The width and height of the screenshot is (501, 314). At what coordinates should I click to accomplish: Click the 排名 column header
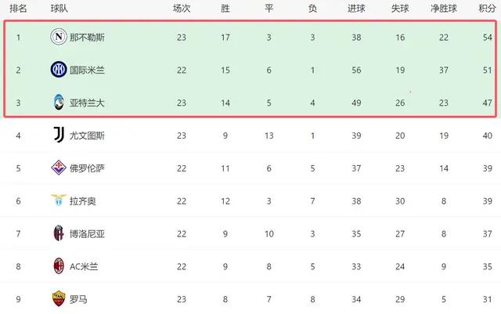point(18,8)
